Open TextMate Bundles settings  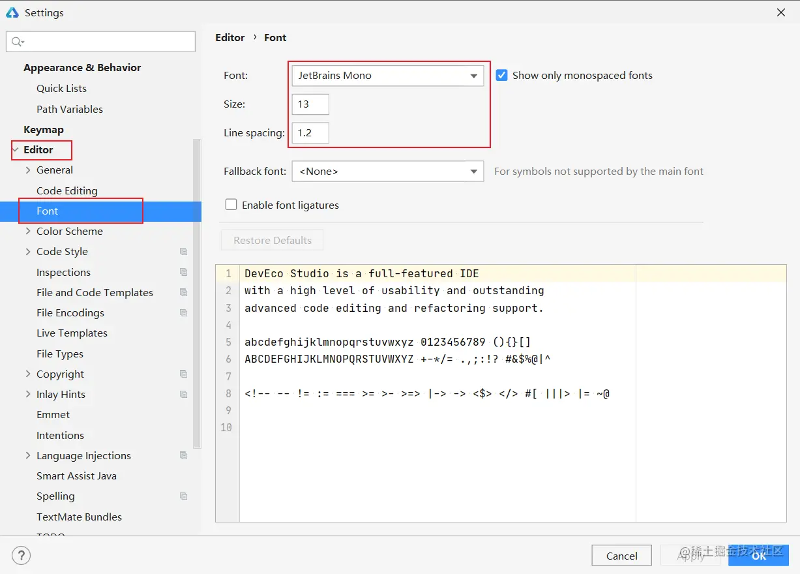point(79,517)
